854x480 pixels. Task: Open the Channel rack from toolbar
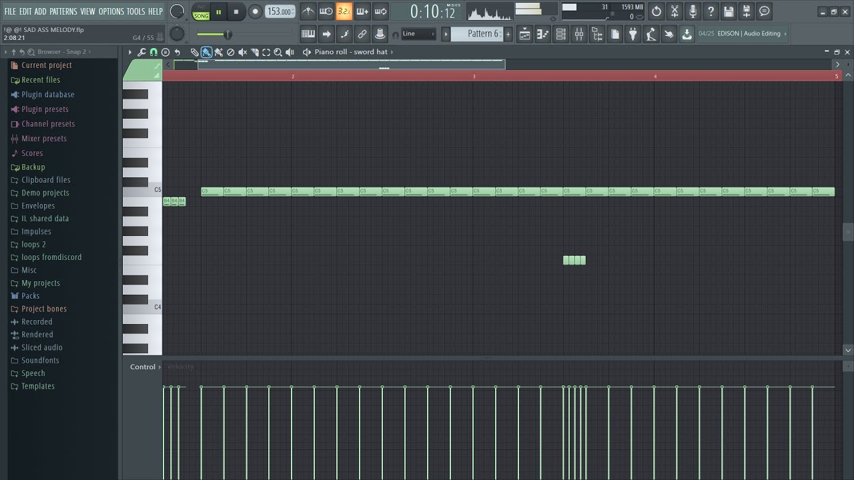pos(561,34)
